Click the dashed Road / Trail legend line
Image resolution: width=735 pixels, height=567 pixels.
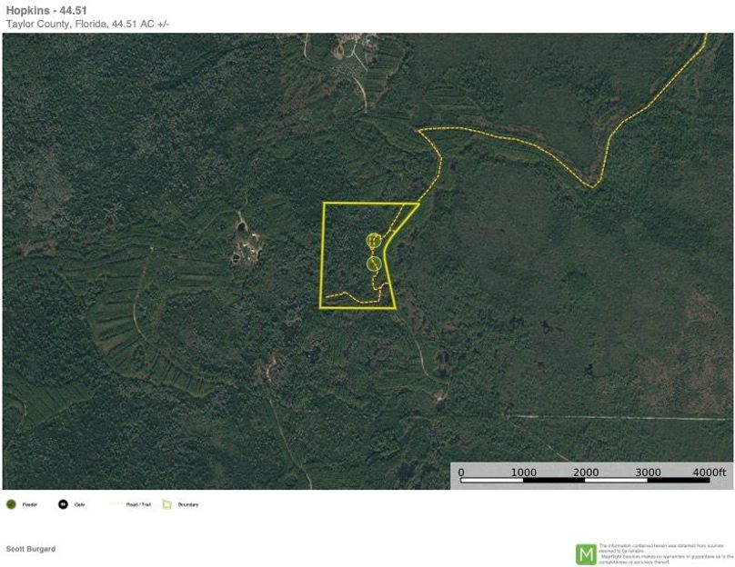(116, 504)
